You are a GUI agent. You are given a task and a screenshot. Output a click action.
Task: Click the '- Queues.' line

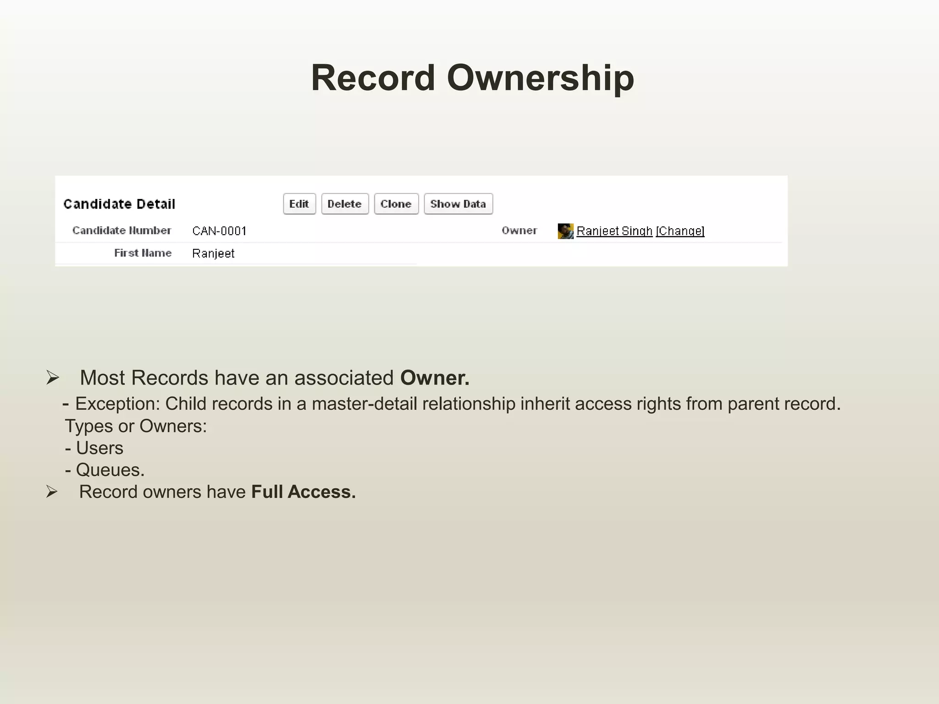pos(105,470)
